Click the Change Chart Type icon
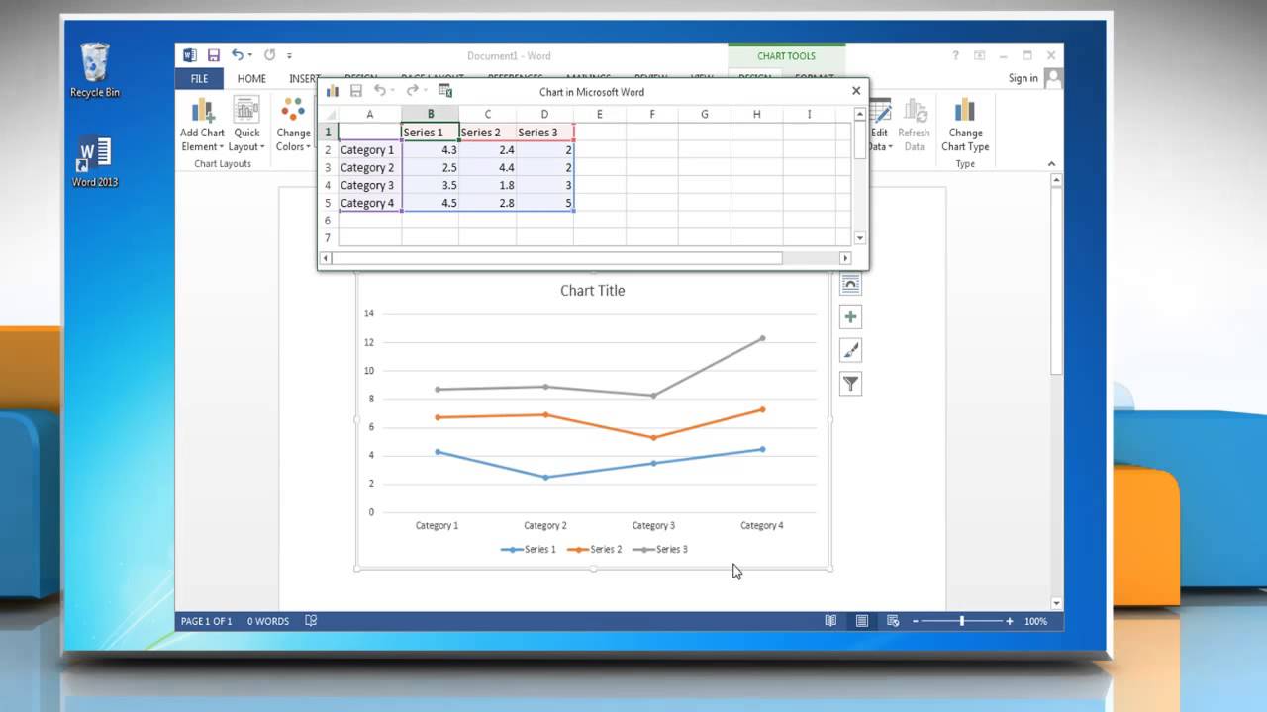This screenshot has width=1267, height=712. [965, 125]
